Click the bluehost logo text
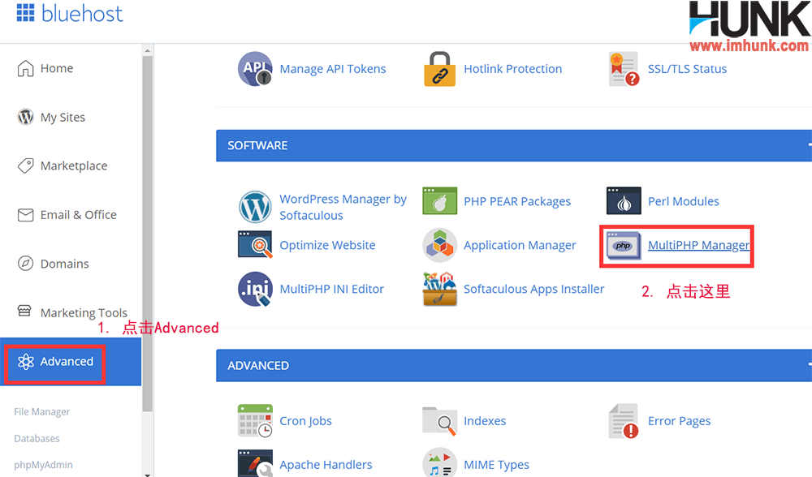This screenshot has height=477, width=812. pos(82,13)
